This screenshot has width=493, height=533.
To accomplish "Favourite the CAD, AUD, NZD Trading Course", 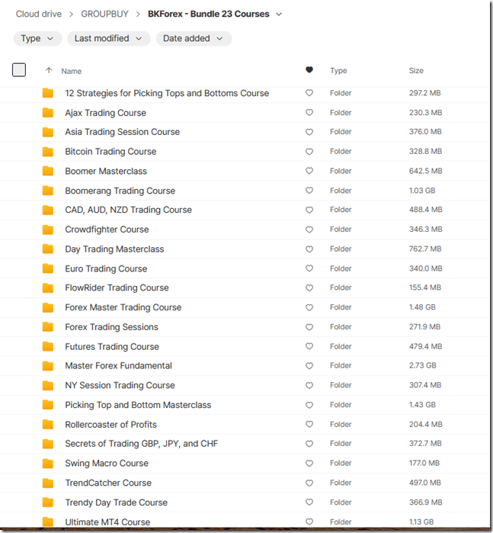I will [309, 210].
